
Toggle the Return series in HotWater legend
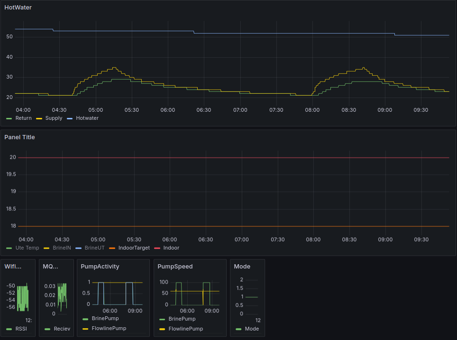[23, 118]
